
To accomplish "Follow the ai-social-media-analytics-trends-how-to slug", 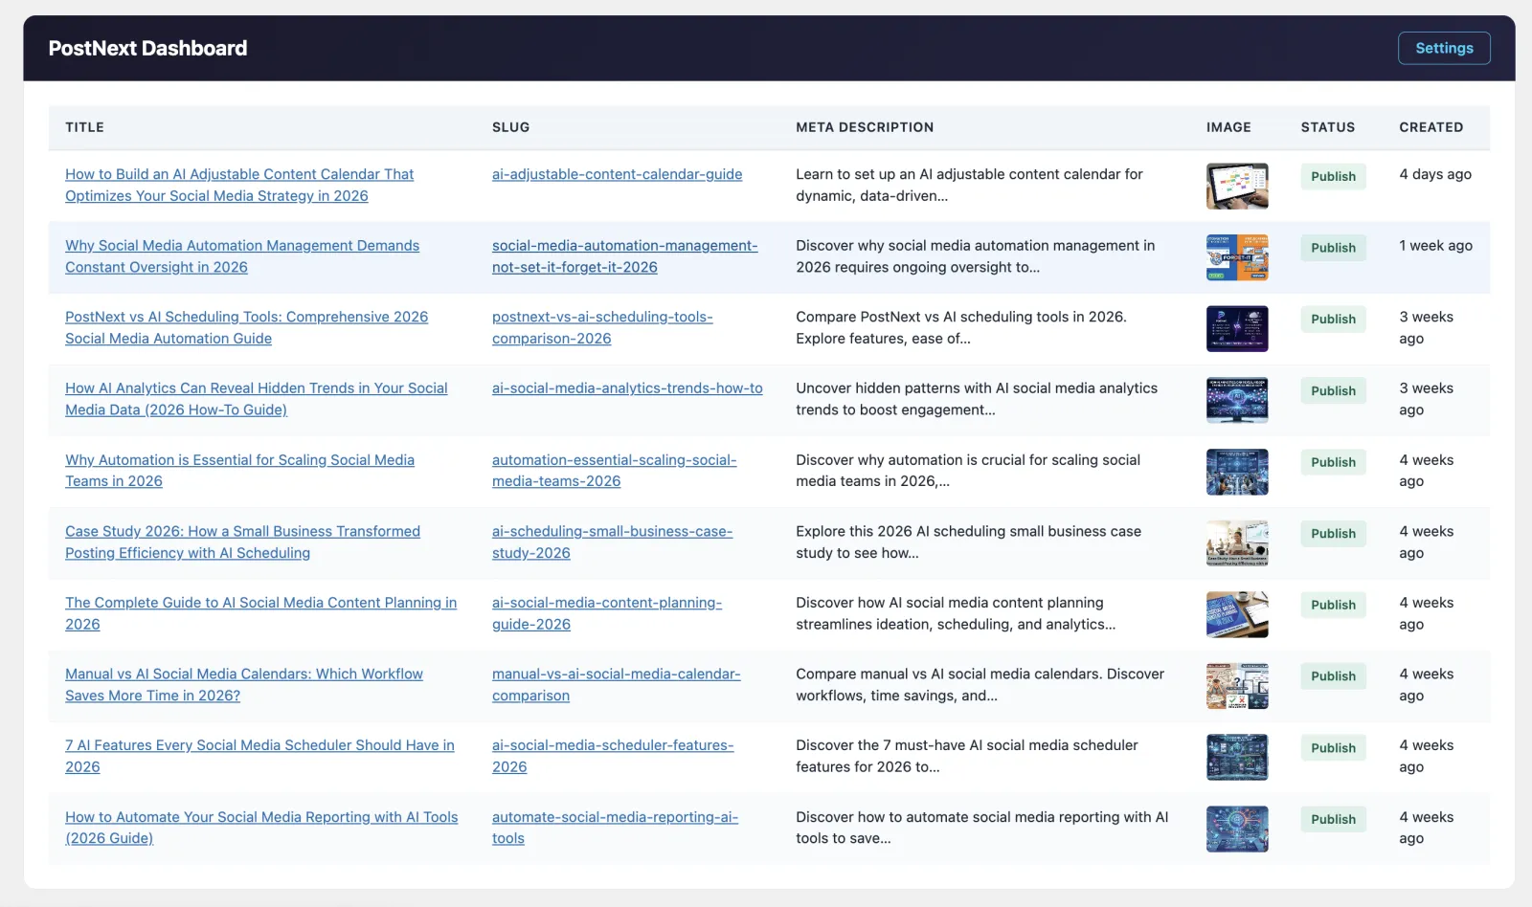I will 627,388.
